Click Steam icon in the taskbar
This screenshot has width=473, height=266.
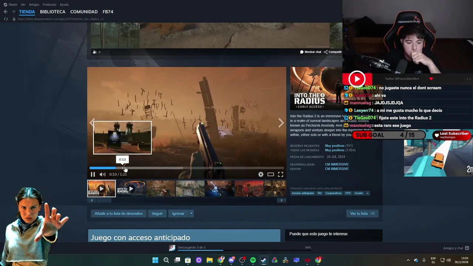263,260
